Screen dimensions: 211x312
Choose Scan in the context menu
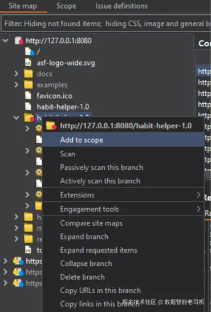123,154
